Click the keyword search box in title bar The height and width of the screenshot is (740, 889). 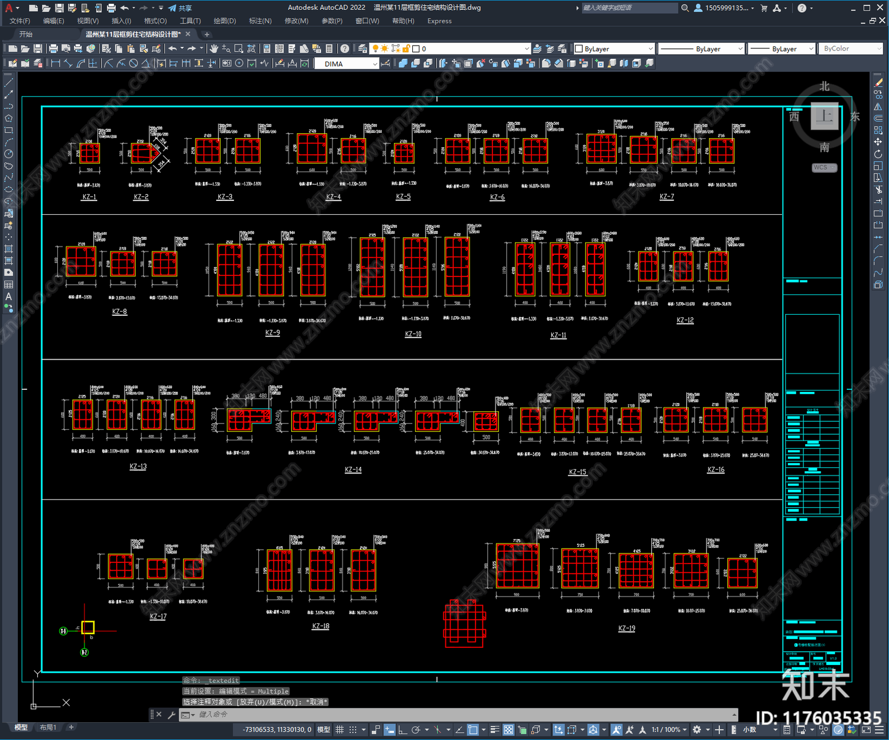pyautogui.click(x=630, y=8)
